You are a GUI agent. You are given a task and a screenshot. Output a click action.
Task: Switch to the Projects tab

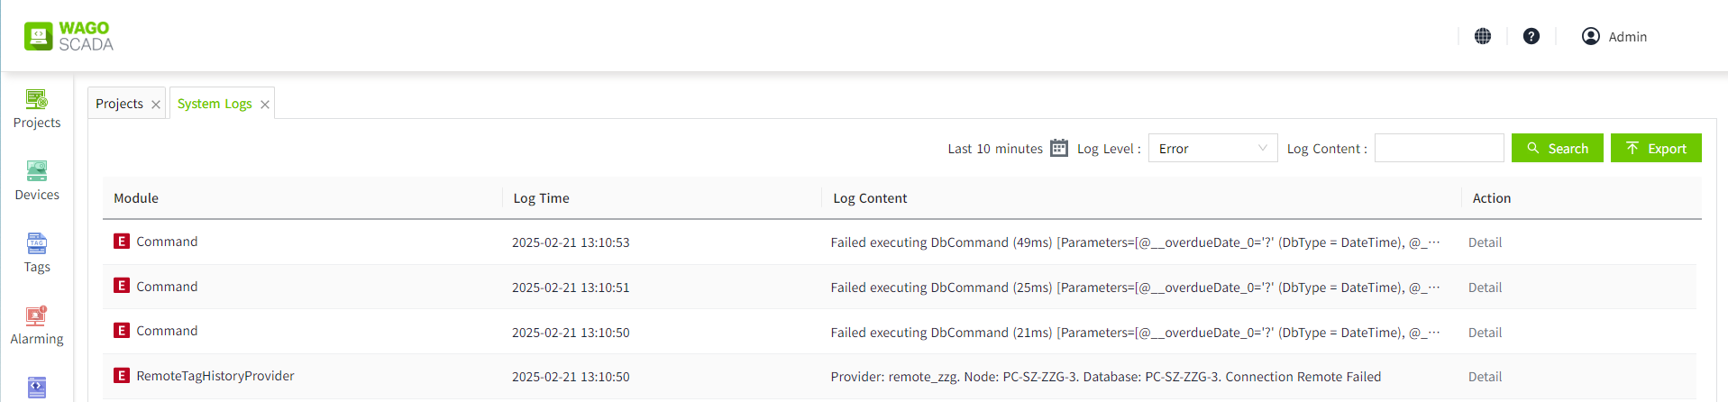pos(119,104)
